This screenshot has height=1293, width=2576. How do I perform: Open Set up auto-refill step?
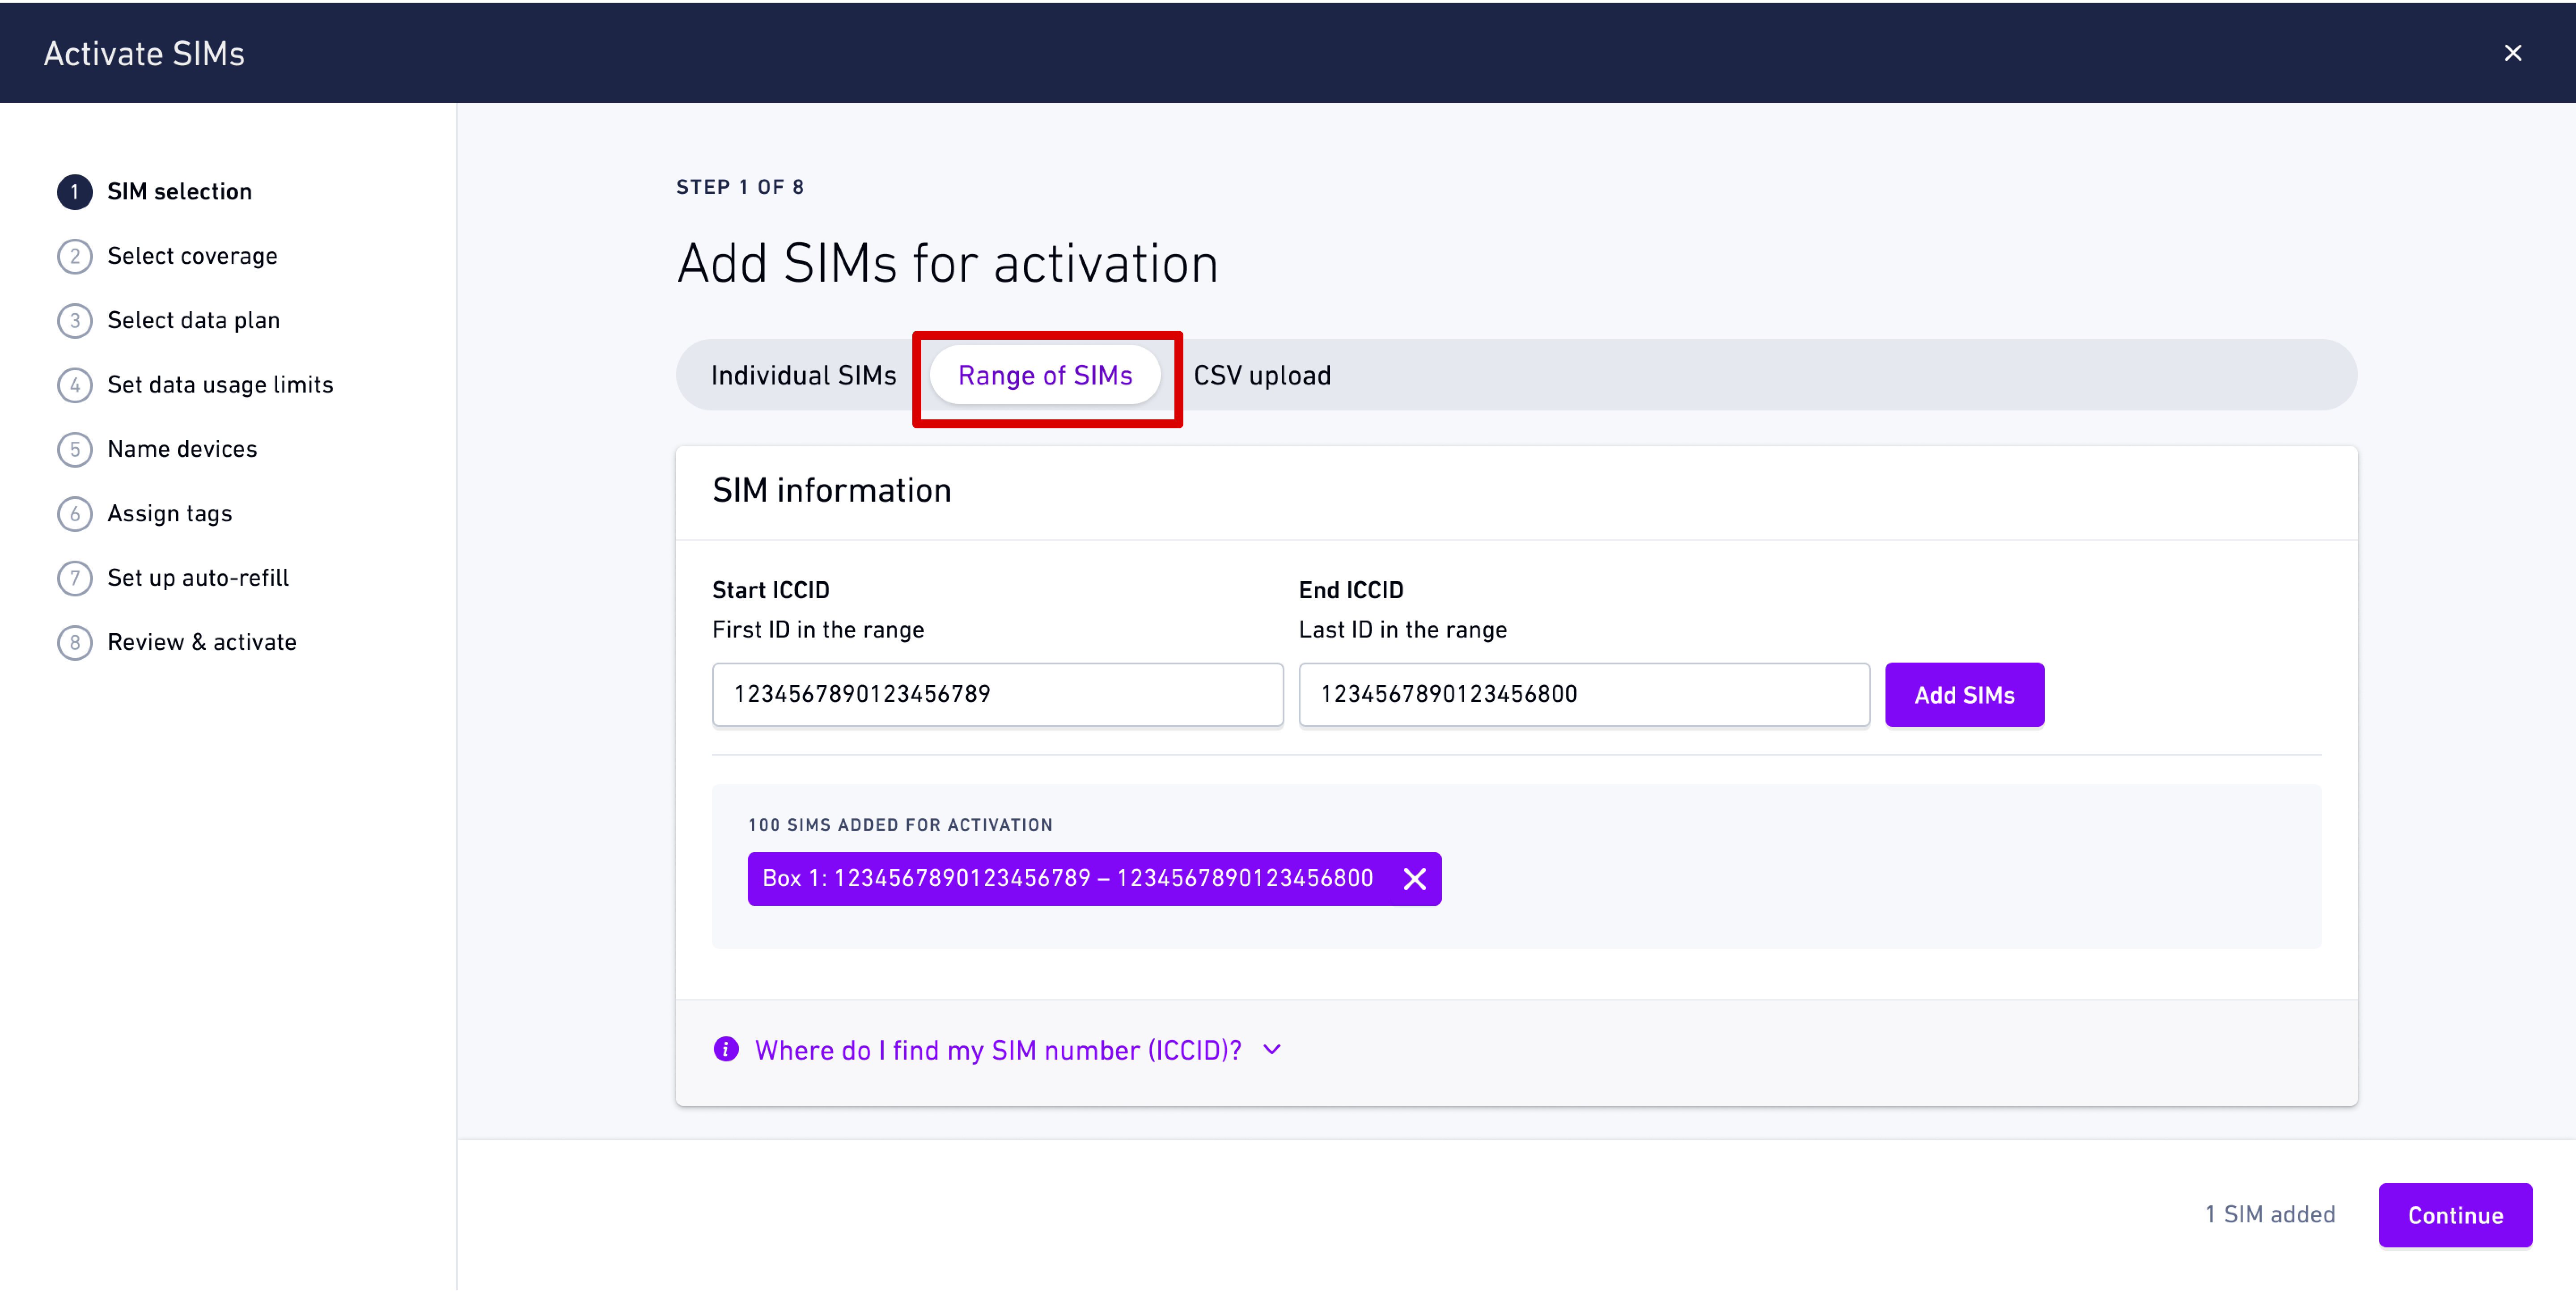pyautogui.click(x=198, y=578)
